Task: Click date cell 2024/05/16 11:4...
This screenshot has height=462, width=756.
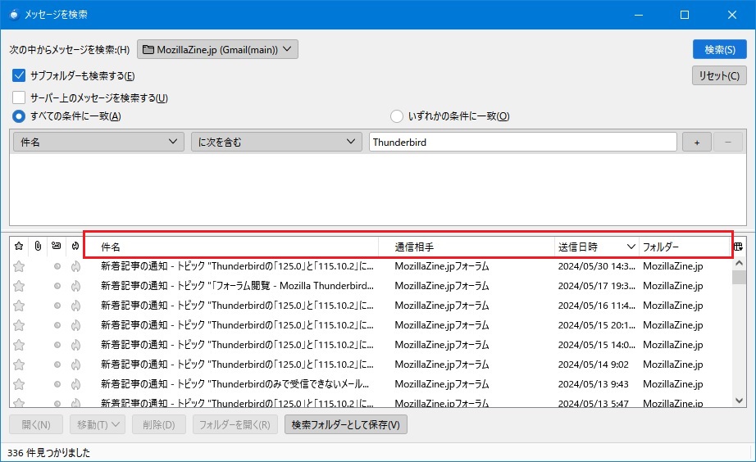Action: [x=596, y=306]
